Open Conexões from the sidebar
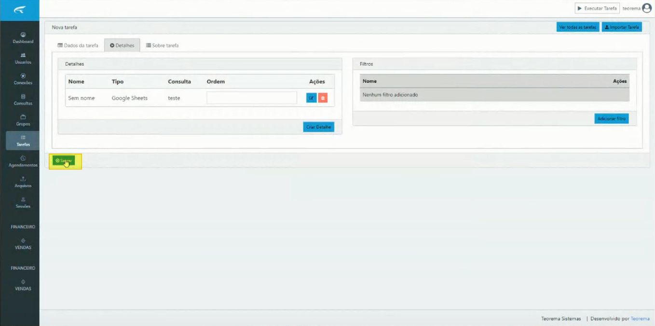This screenshot has height=326, width=655. click(23, 79)
